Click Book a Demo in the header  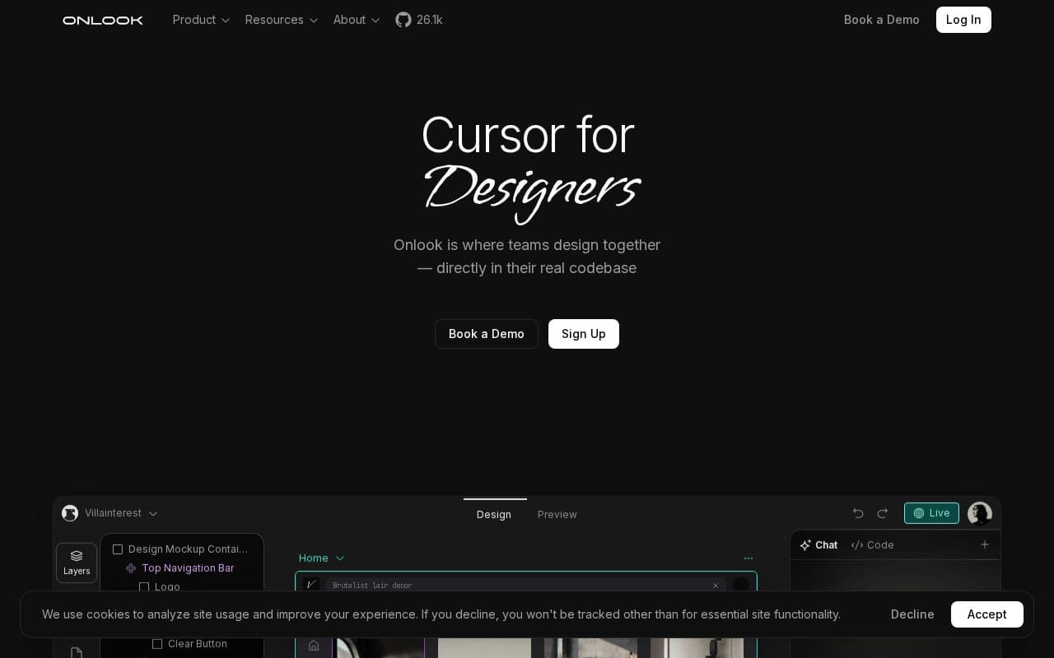coord(882,20)
